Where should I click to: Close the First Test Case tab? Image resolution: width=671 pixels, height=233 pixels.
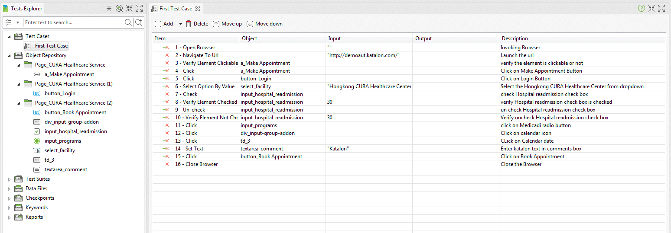pos(197,9)
